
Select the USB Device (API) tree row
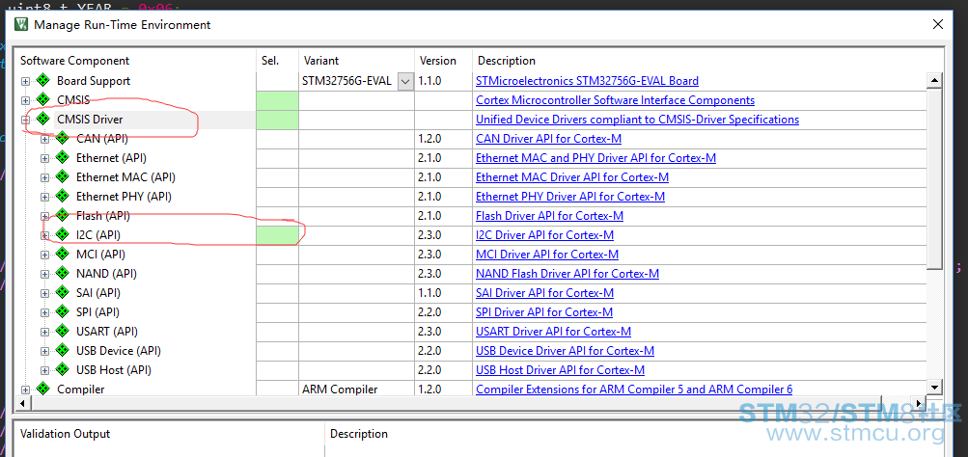[119, 351]
